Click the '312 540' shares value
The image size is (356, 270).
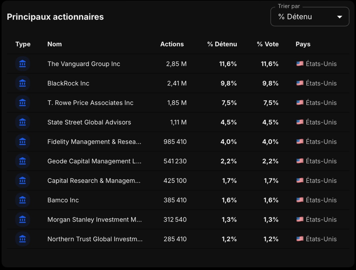[x=175, y=220]
